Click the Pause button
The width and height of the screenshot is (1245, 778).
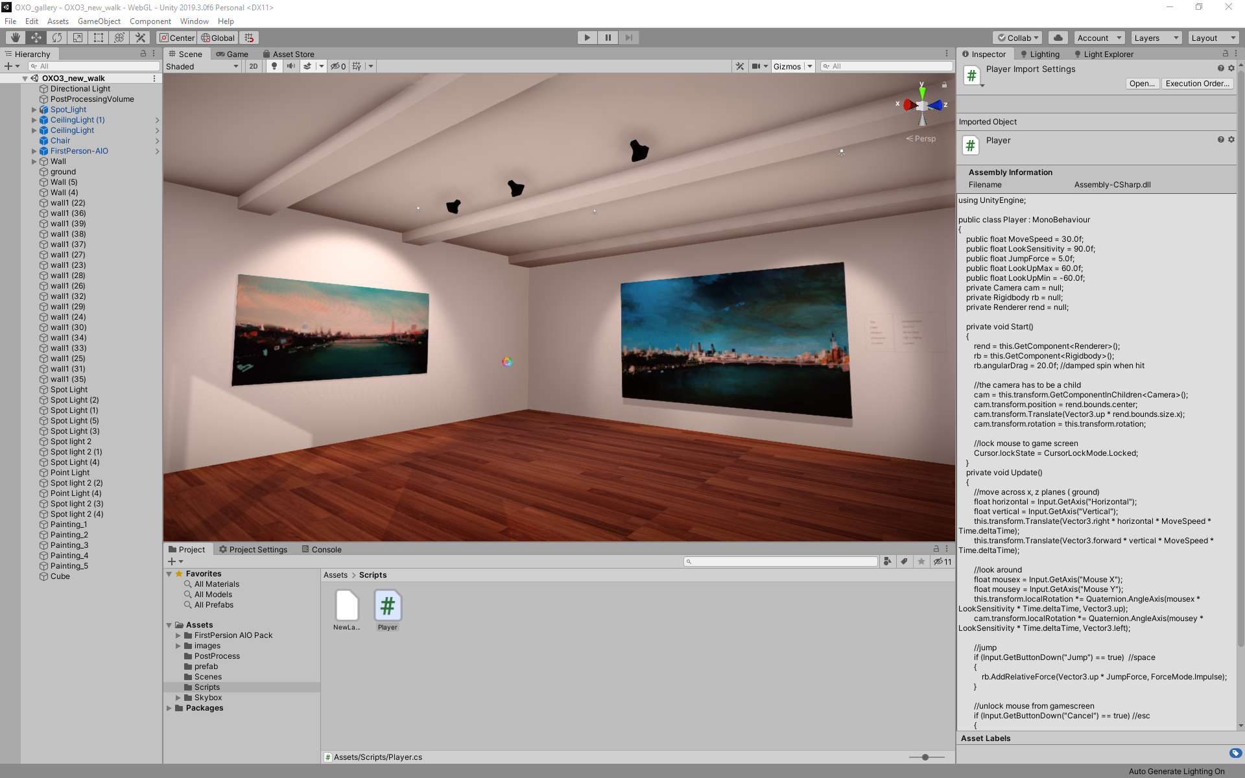(608, 38)
